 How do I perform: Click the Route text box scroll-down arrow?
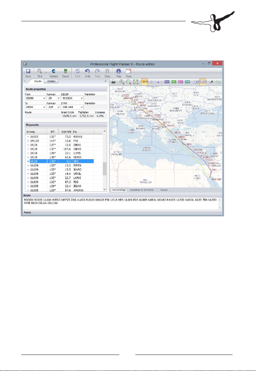(x=220, y=207)
